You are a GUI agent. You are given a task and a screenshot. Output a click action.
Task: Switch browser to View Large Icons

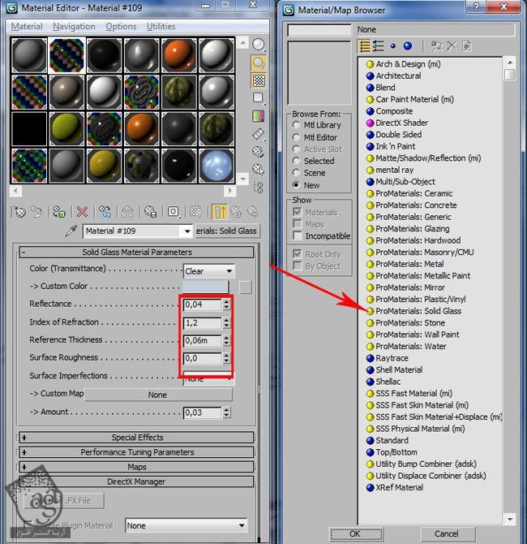(x=407, y=46)
